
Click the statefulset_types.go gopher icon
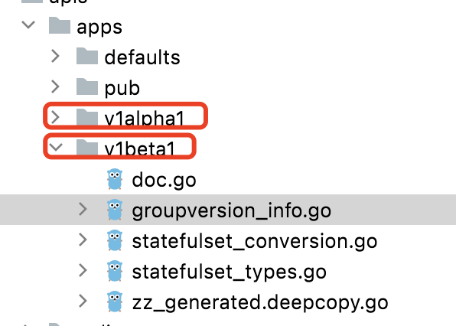(x=115, y=271)
